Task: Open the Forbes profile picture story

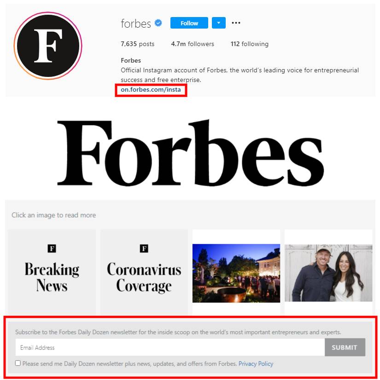Action: [48, 46]
